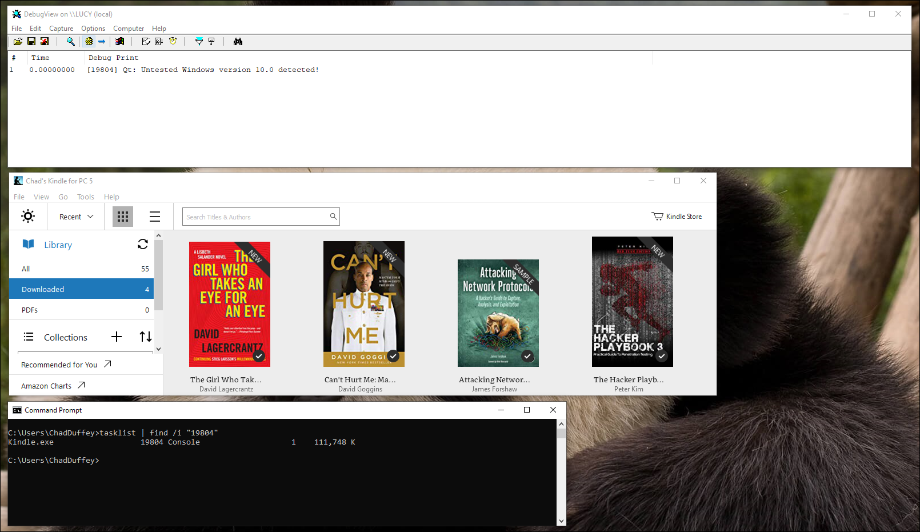Open Kindle Go menu

coord(63,197)
